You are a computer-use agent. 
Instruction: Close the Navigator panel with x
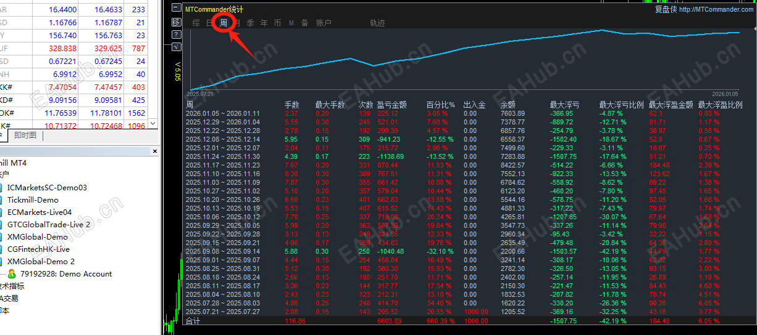(154, 151)
